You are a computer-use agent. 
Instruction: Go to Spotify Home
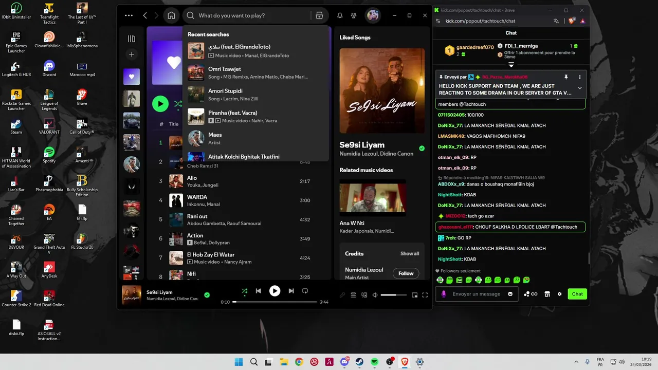171,15
